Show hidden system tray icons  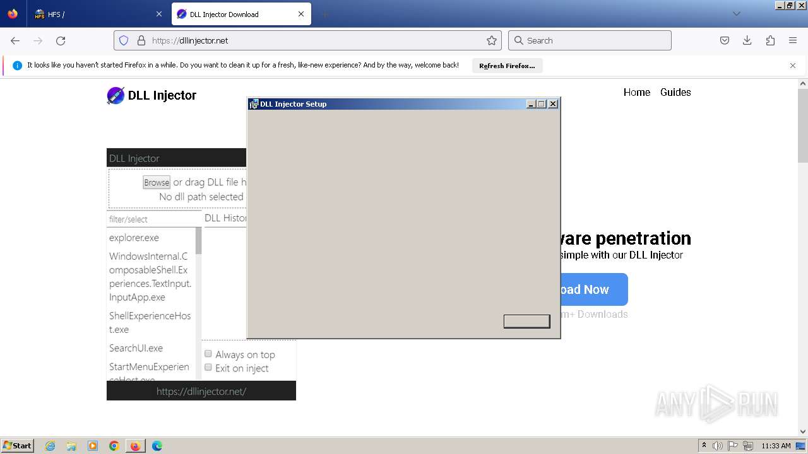coord(704,446)
